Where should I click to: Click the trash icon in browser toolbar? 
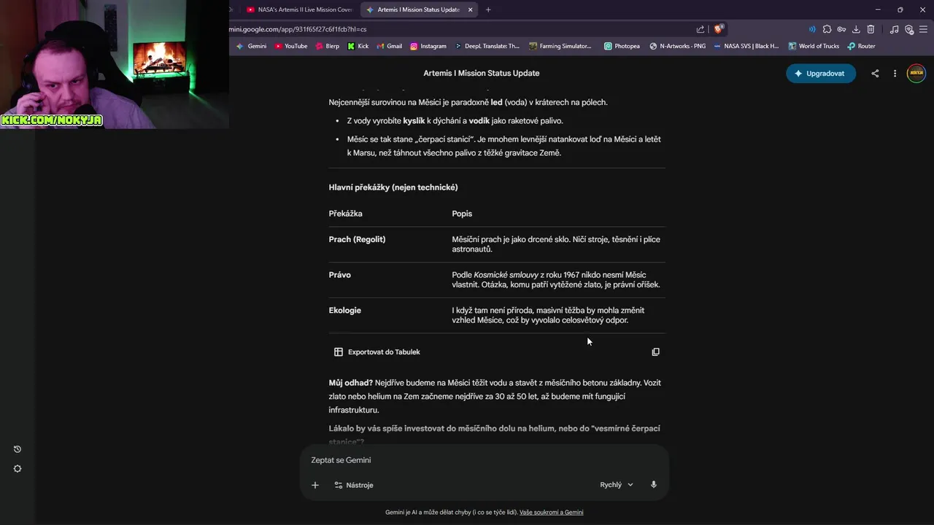tap(871, 29)
